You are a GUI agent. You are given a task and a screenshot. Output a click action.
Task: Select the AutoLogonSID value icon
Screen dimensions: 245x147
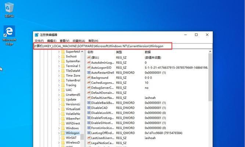pos(89,68)
